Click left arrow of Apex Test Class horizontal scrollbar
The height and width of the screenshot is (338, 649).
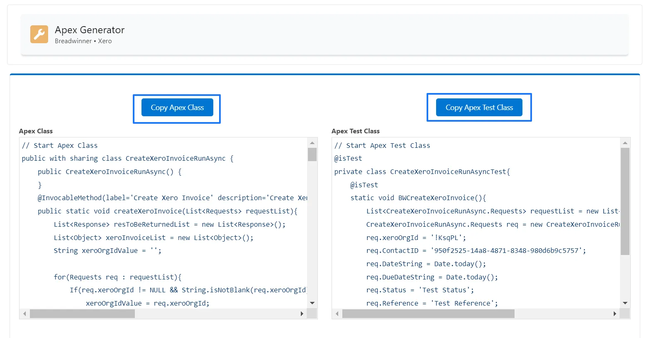coord(337,314)
